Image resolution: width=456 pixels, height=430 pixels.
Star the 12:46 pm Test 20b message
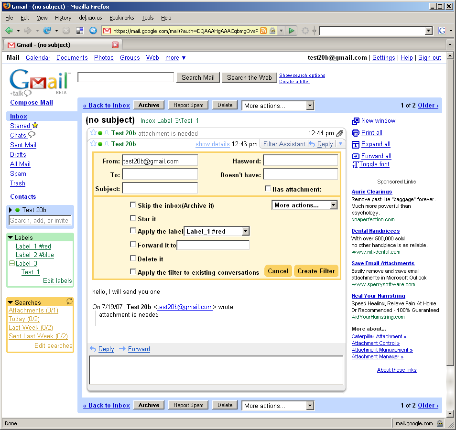(93, 143)
